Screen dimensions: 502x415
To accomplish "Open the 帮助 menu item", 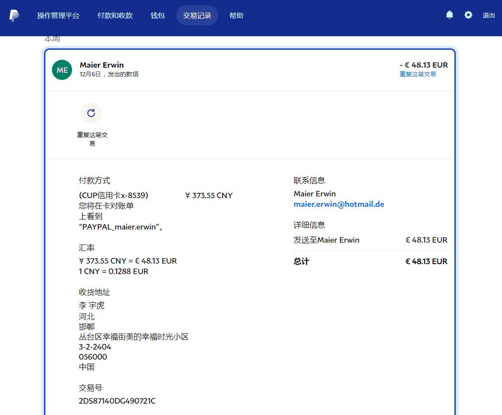I will pos(236,16).
